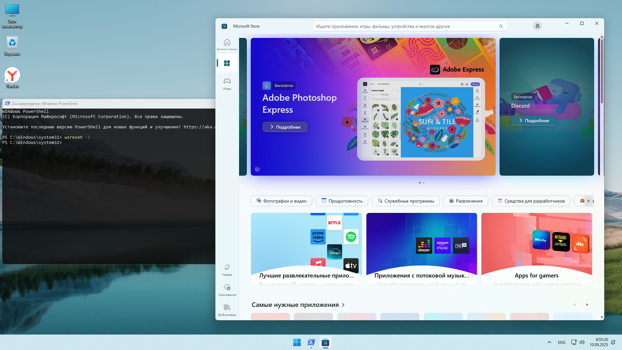This screenshot has height=350, width=622.
Task: Click Подробнее for Adobe Photoshop Express
Action: click(285, 127)
